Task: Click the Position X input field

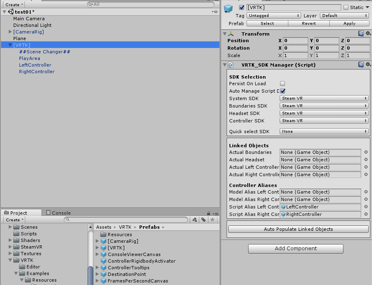Action: (296, 41)
